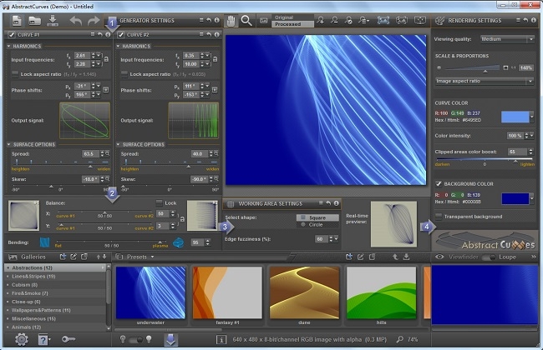The image size is (543, 350).
Task: Click the save-to-disk download icon
Action: point(52,21)
